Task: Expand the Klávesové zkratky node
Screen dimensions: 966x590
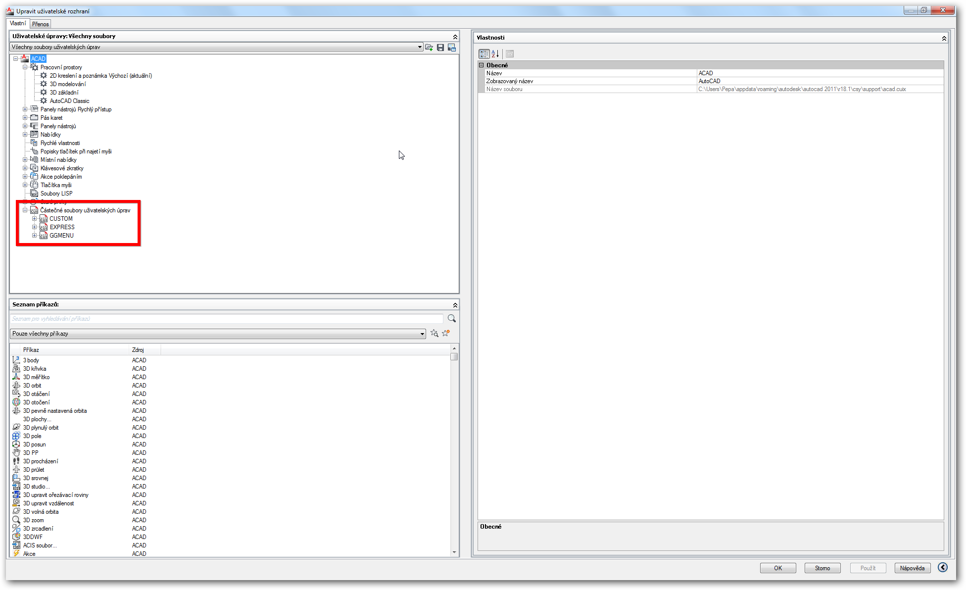Action: click(x=25, y=168)
